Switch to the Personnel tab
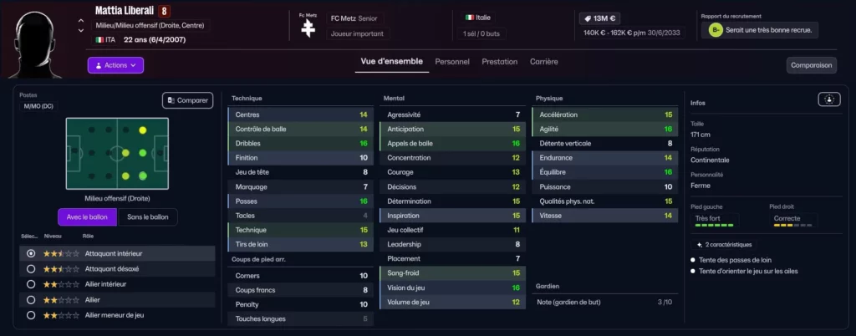The image size is (856, 336). point(452,62)
